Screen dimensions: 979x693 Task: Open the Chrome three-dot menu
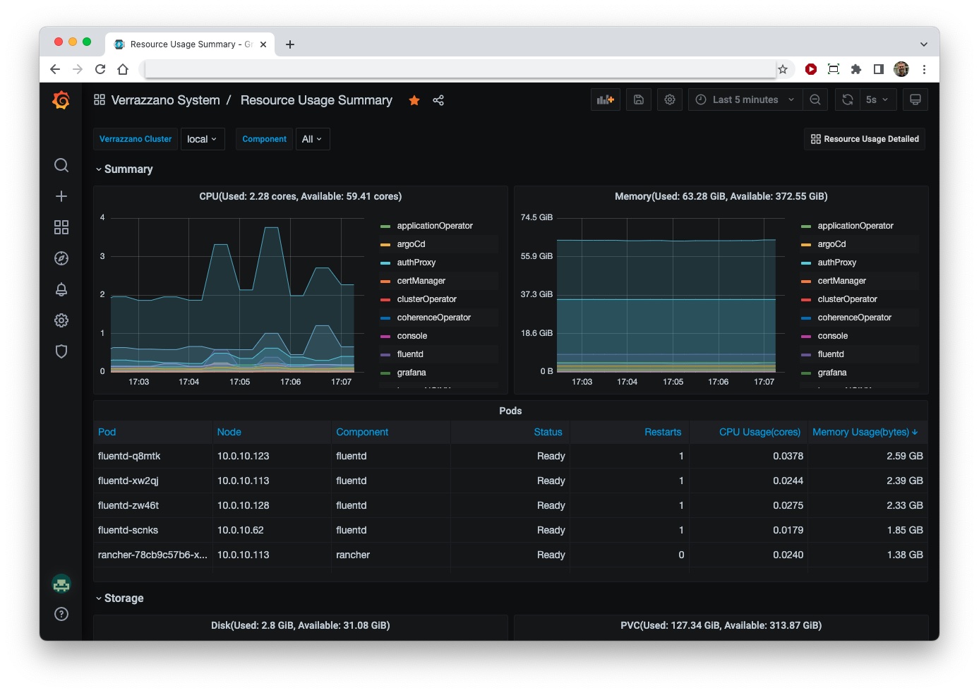925,69
